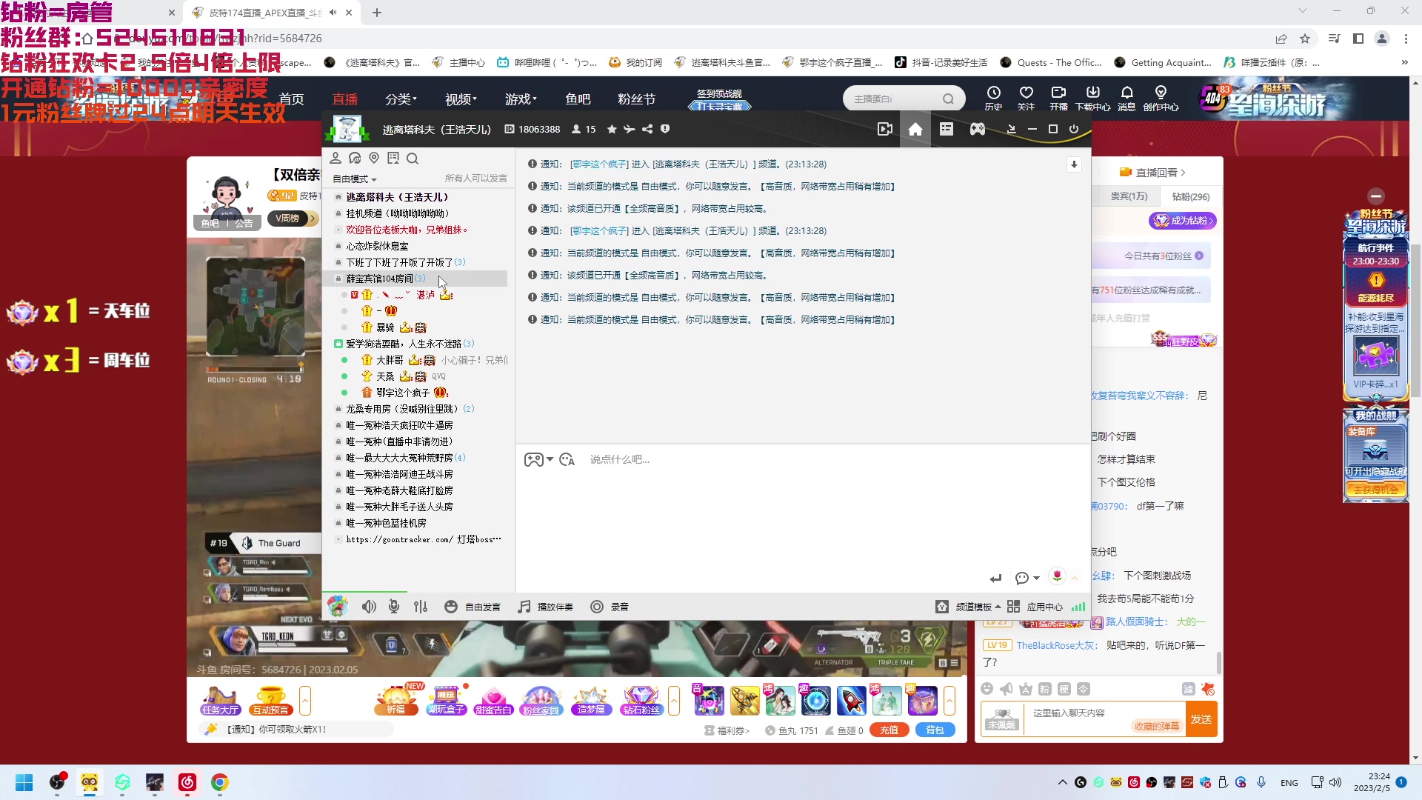Open the game emoji dropdown in chat input
1422x800 pixels.
pos(539,460)
